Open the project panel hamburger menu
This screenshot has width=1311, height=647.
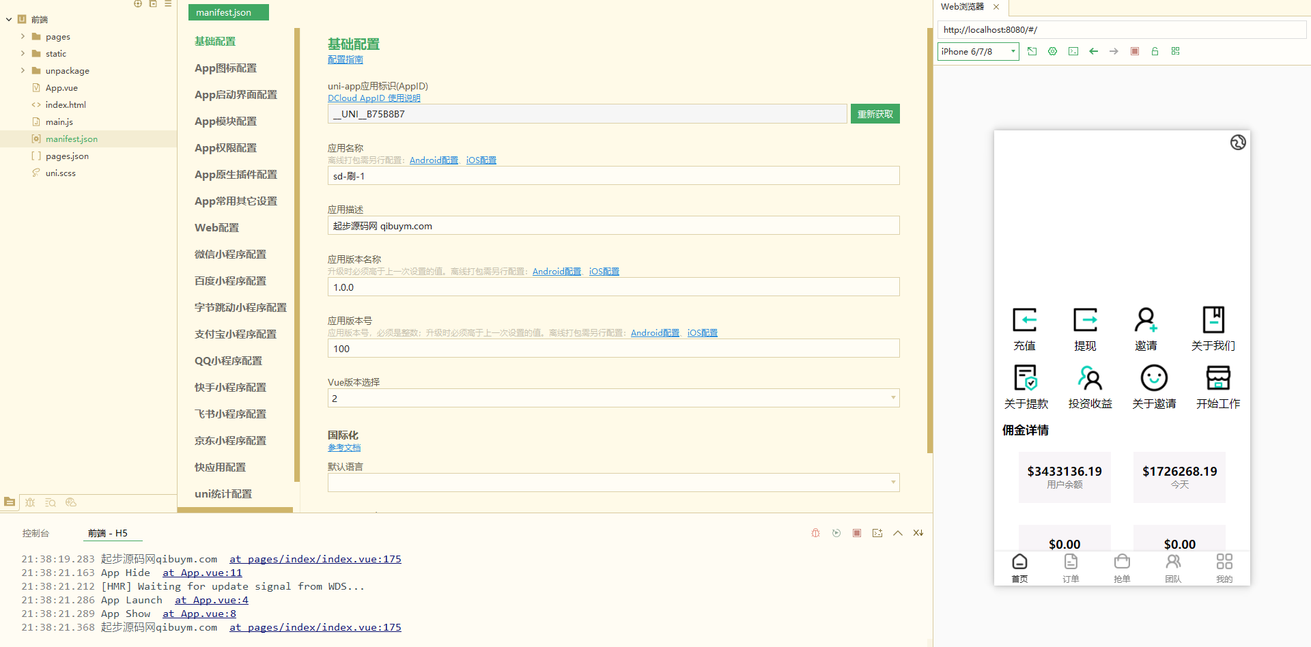point(168,4)
